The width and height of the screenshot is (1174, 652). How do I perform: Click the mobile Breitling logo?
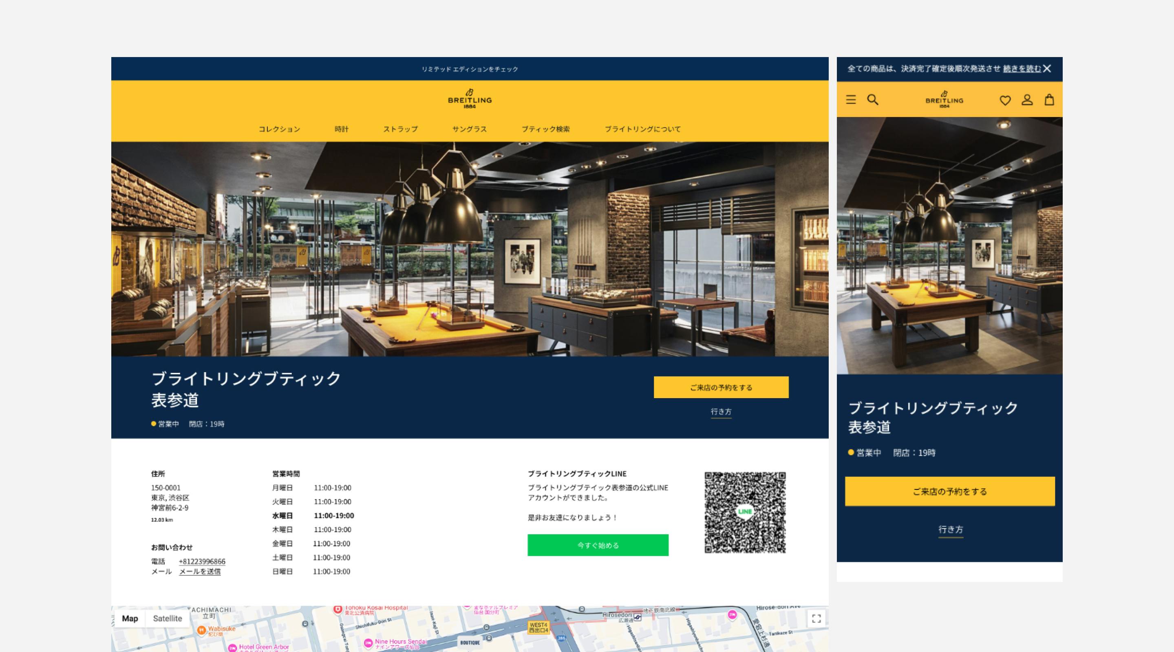(944, 99)
